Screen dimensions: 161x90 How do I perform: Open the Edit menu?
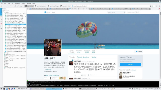point(5,3)
